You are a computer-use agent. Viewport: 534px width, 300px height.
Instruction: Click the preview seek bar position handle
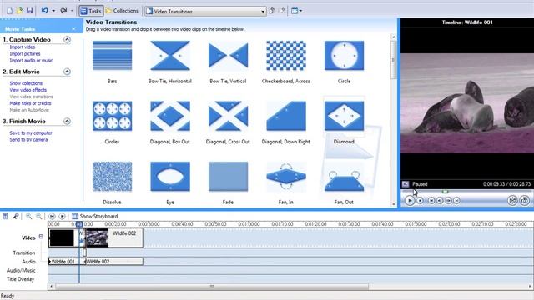[x=445, y=192]
